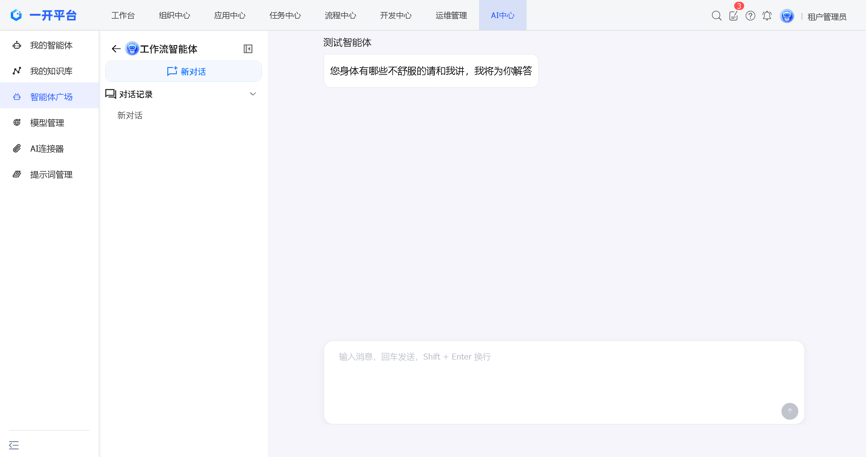
Task: Select 提示词管理 in the sidebar
Action: point(51,174)
